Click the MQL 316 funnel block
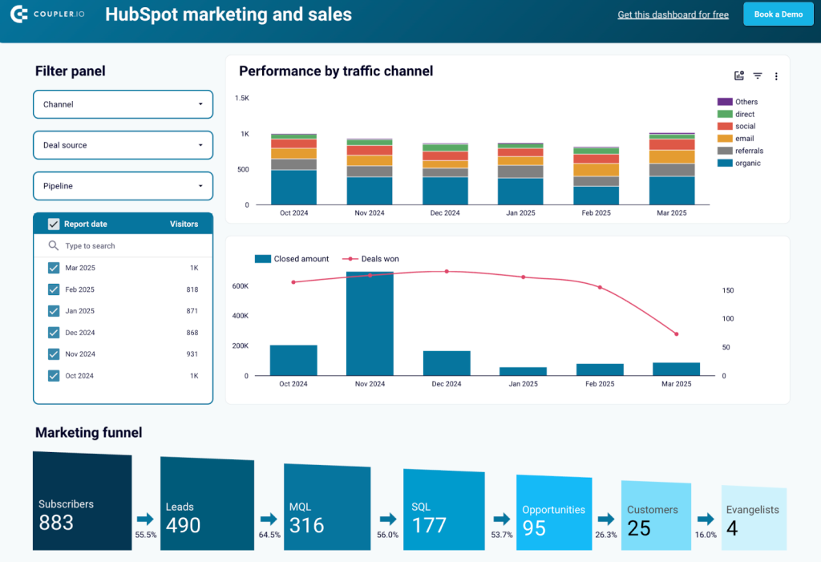821x562 pixels. pyautogui.click(x=327, y=507)
